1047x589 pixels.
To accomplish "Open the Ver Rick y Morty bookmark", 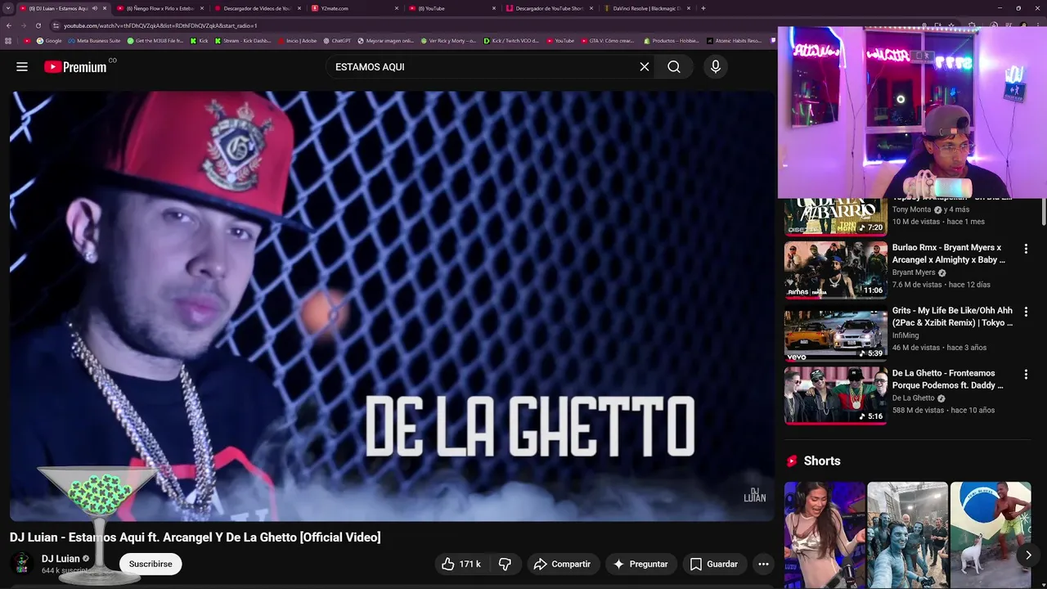I will coord(448,41).
